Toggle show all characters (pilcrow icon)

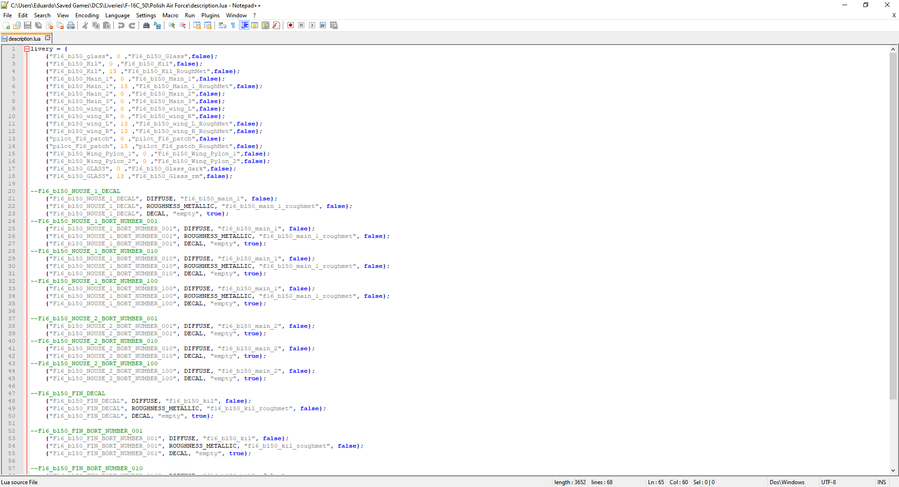coord(233,25)
